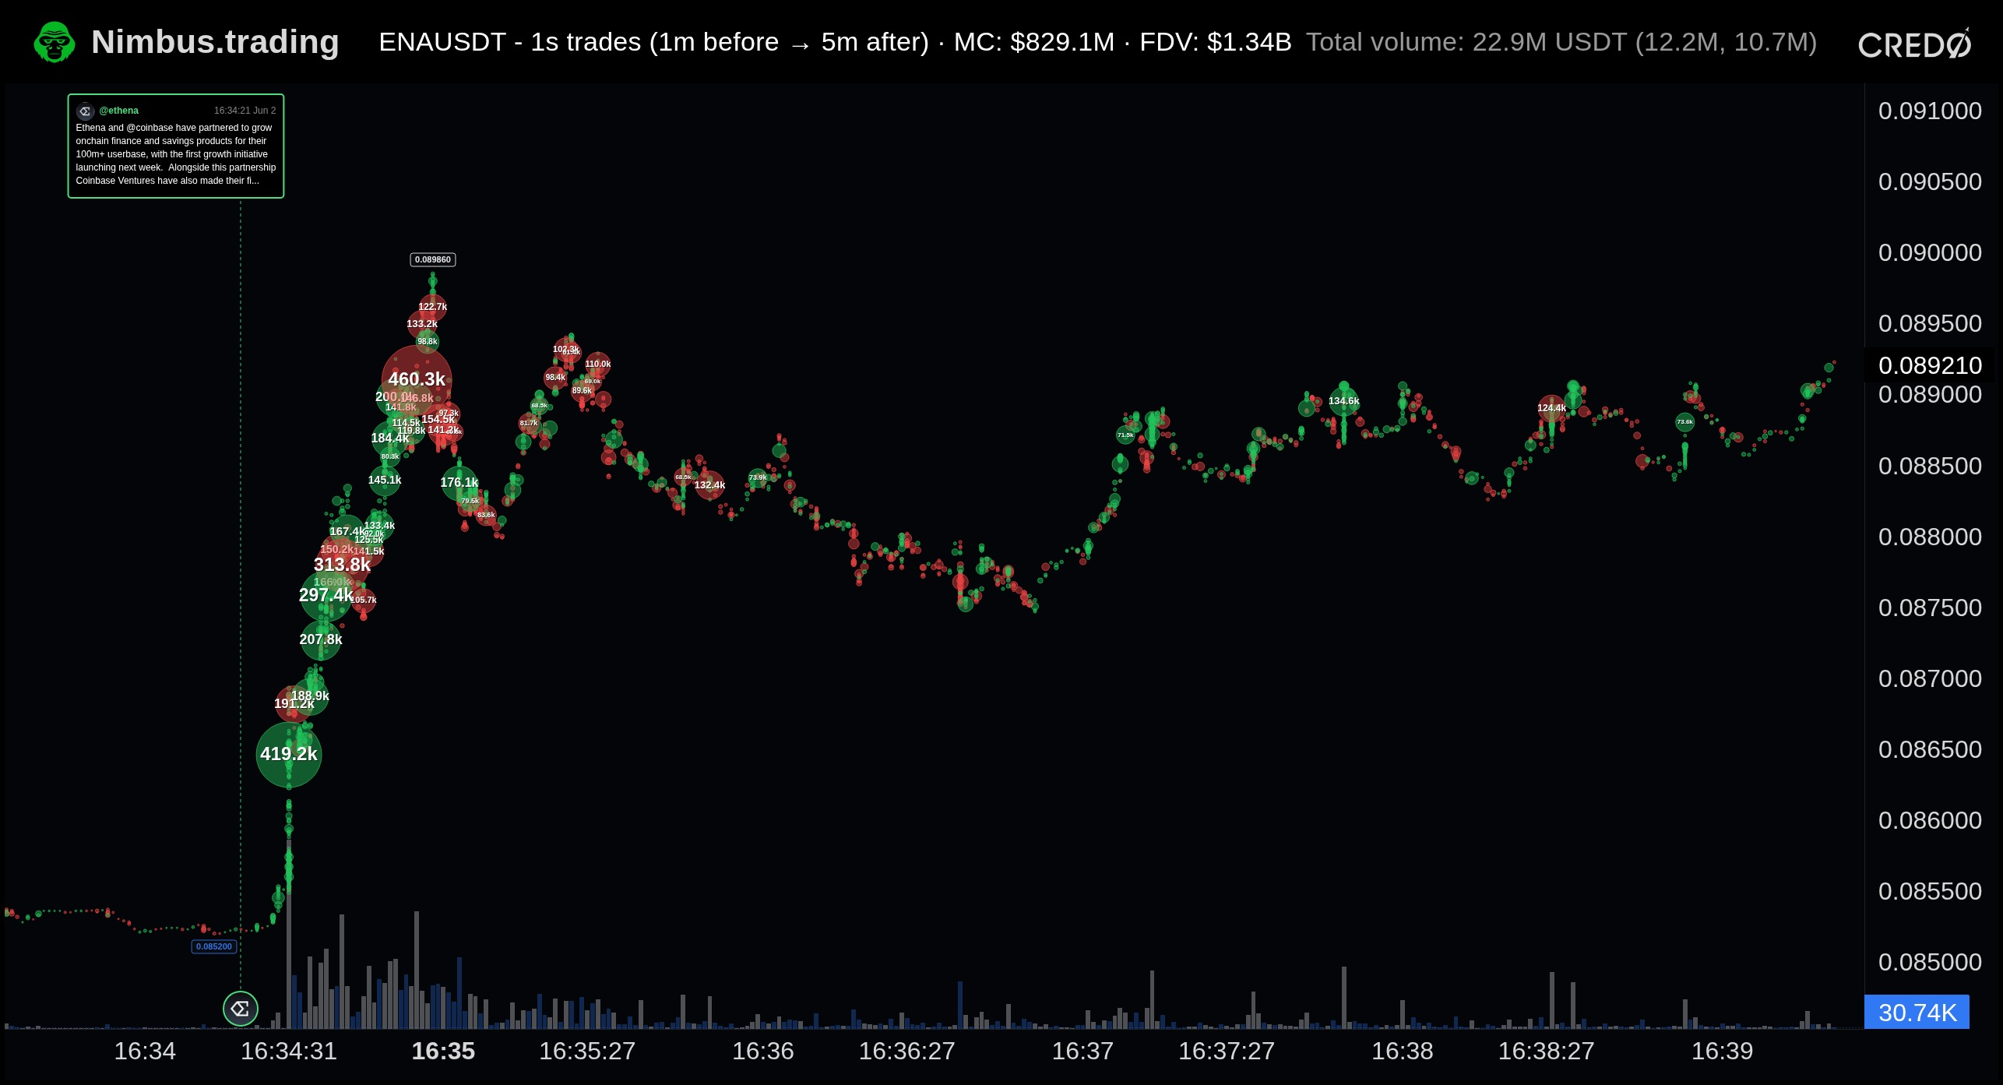
Task: Click the 16:39 time axis label
Action: tap(1723, 1051)
